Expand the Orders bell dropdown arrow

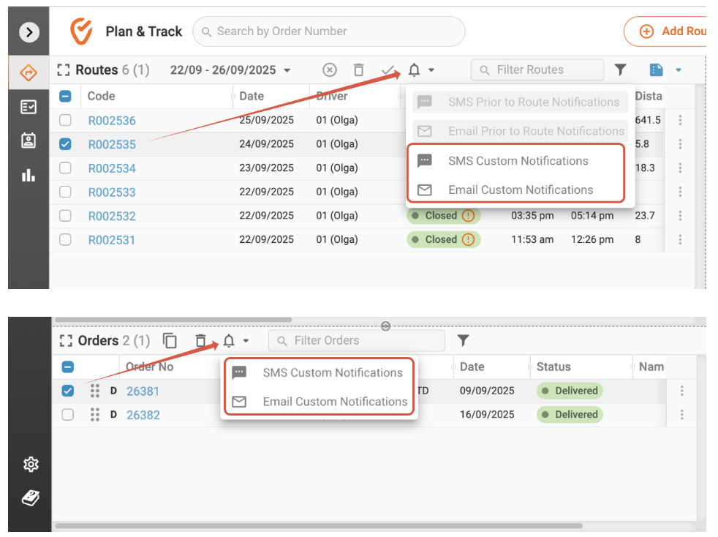click(x=246, y=341)
